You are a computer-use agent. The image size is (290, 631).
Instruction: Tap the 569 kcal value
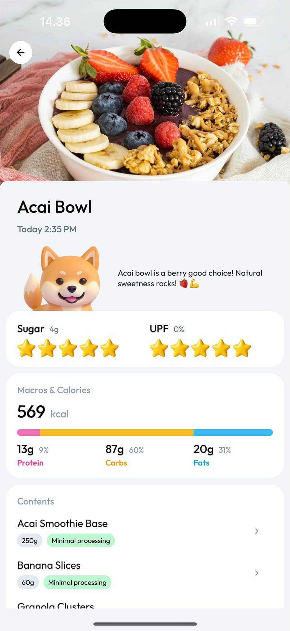coord(31,412)
